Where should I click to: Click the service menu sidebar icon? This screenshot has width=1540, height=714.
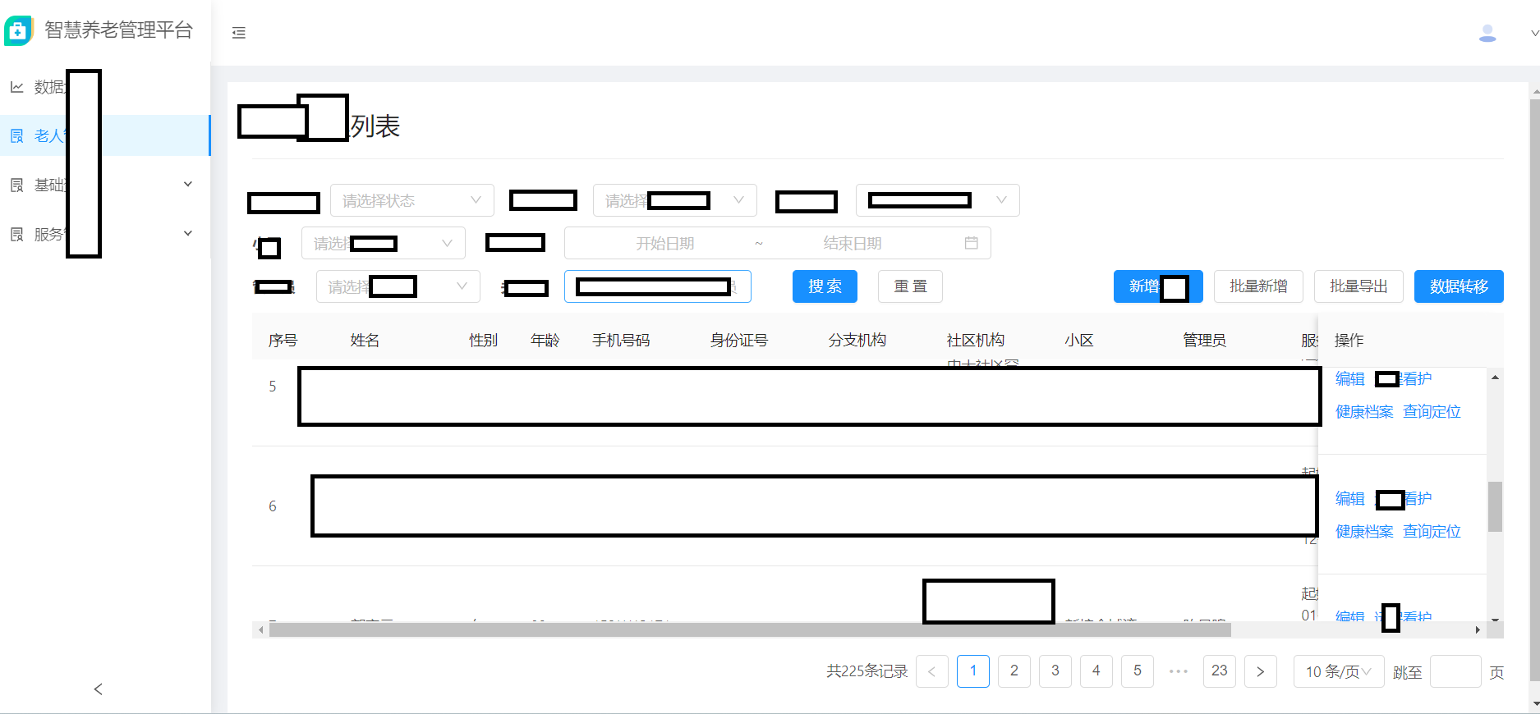[x=16, y=234]
